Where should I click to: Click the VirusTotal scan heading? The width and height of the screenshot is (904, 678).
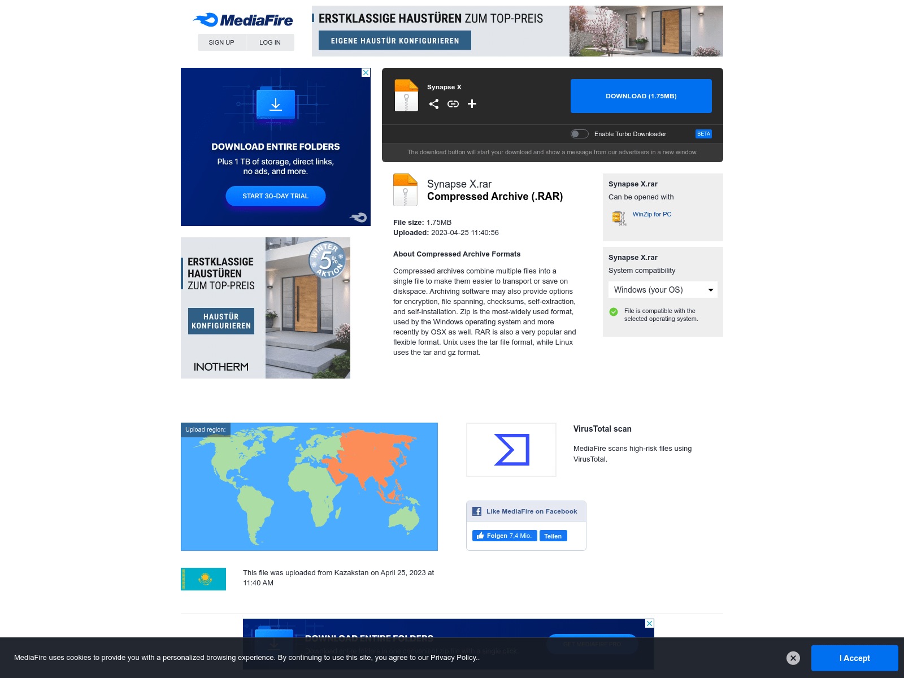click(x=602, y=429)
